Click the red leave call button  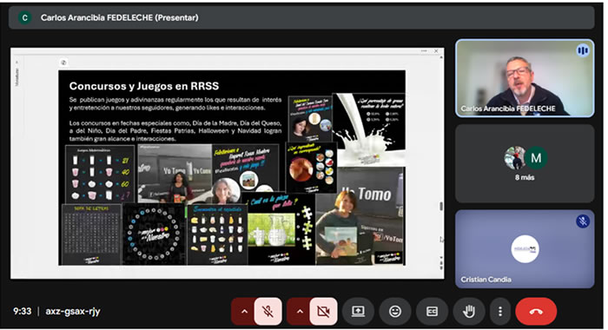point(536,311)
